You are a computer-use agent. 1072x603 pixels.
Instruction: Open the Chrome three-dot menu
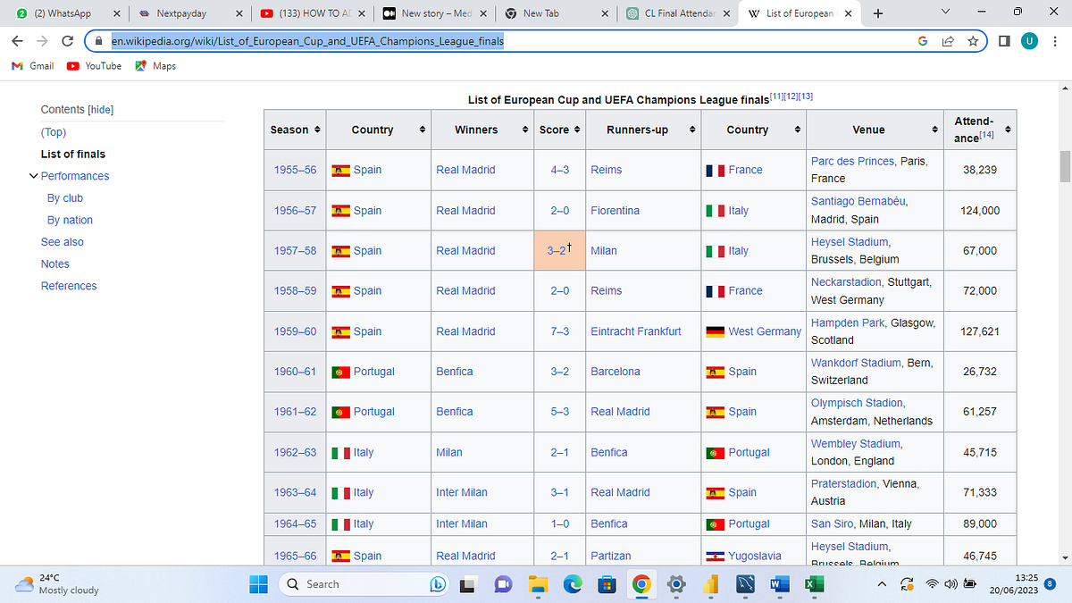pos(1054,41)
